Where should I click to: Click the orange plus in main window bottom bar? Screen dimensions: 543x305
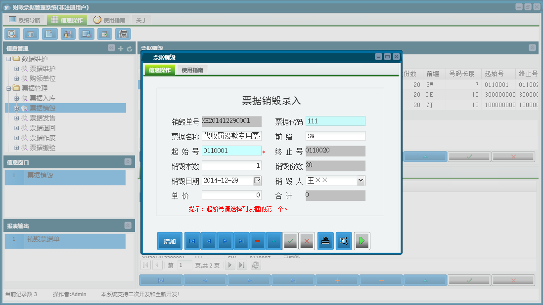pos(337,280)
